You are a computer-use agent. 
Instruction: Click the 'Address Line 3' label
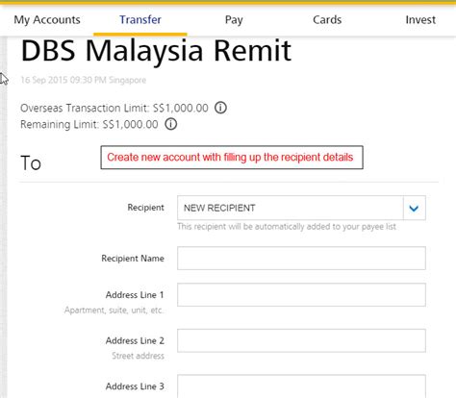(x=135, y=386)
